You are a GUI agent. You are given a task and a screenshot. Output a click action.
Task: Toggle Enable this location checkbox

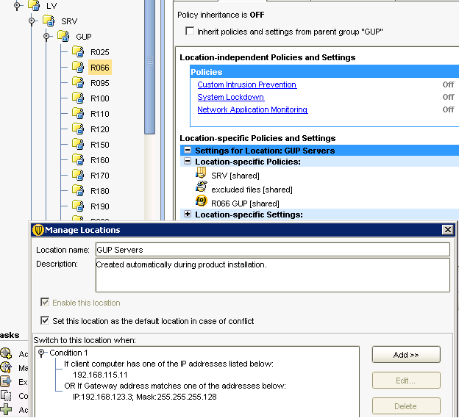45,302
